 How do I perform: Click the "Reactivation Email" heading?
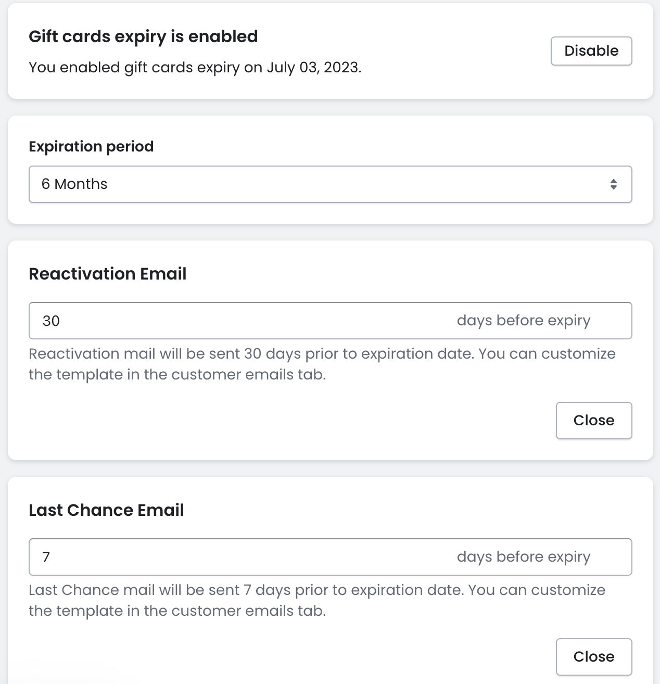pos(108,274)
